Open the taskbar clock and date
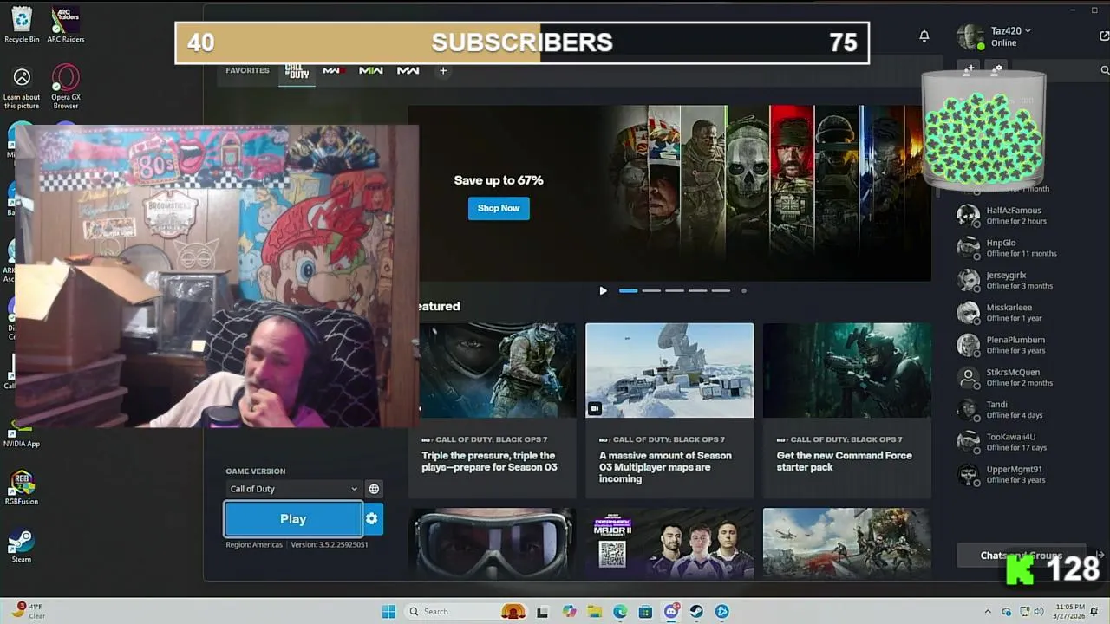Screen dimensions: 1110x624 pos(1070,612)
